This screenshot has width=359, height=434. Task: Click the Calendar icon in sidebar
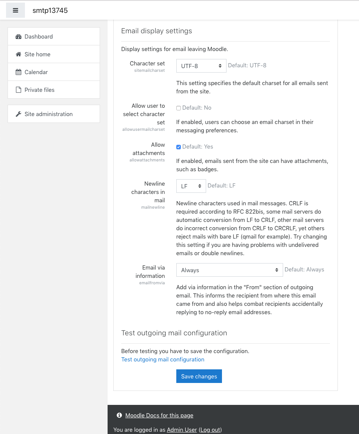[18, 72]
